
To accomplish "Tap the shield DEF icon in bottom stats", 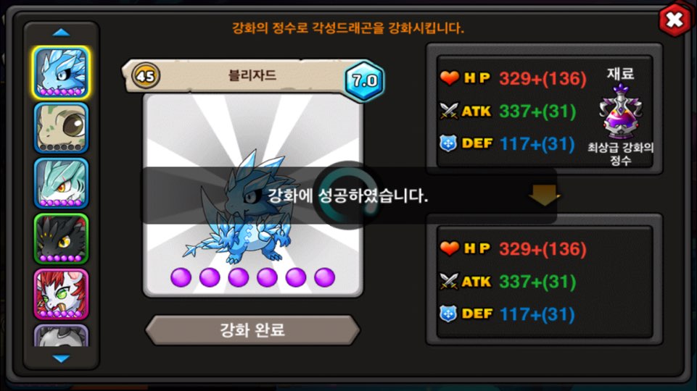I will coord(448,314).
